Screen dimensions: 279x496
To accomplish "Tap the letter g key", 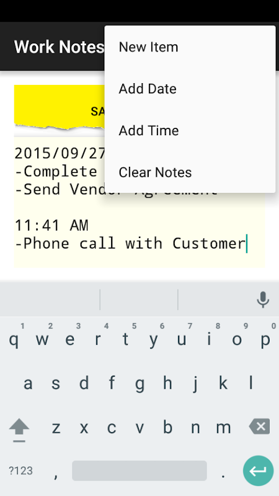I will point(139,383).
